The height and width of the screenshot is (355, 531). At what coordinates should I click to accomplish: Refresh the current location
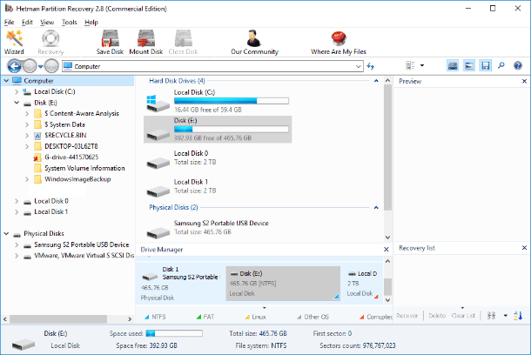(x=371, y=66)
